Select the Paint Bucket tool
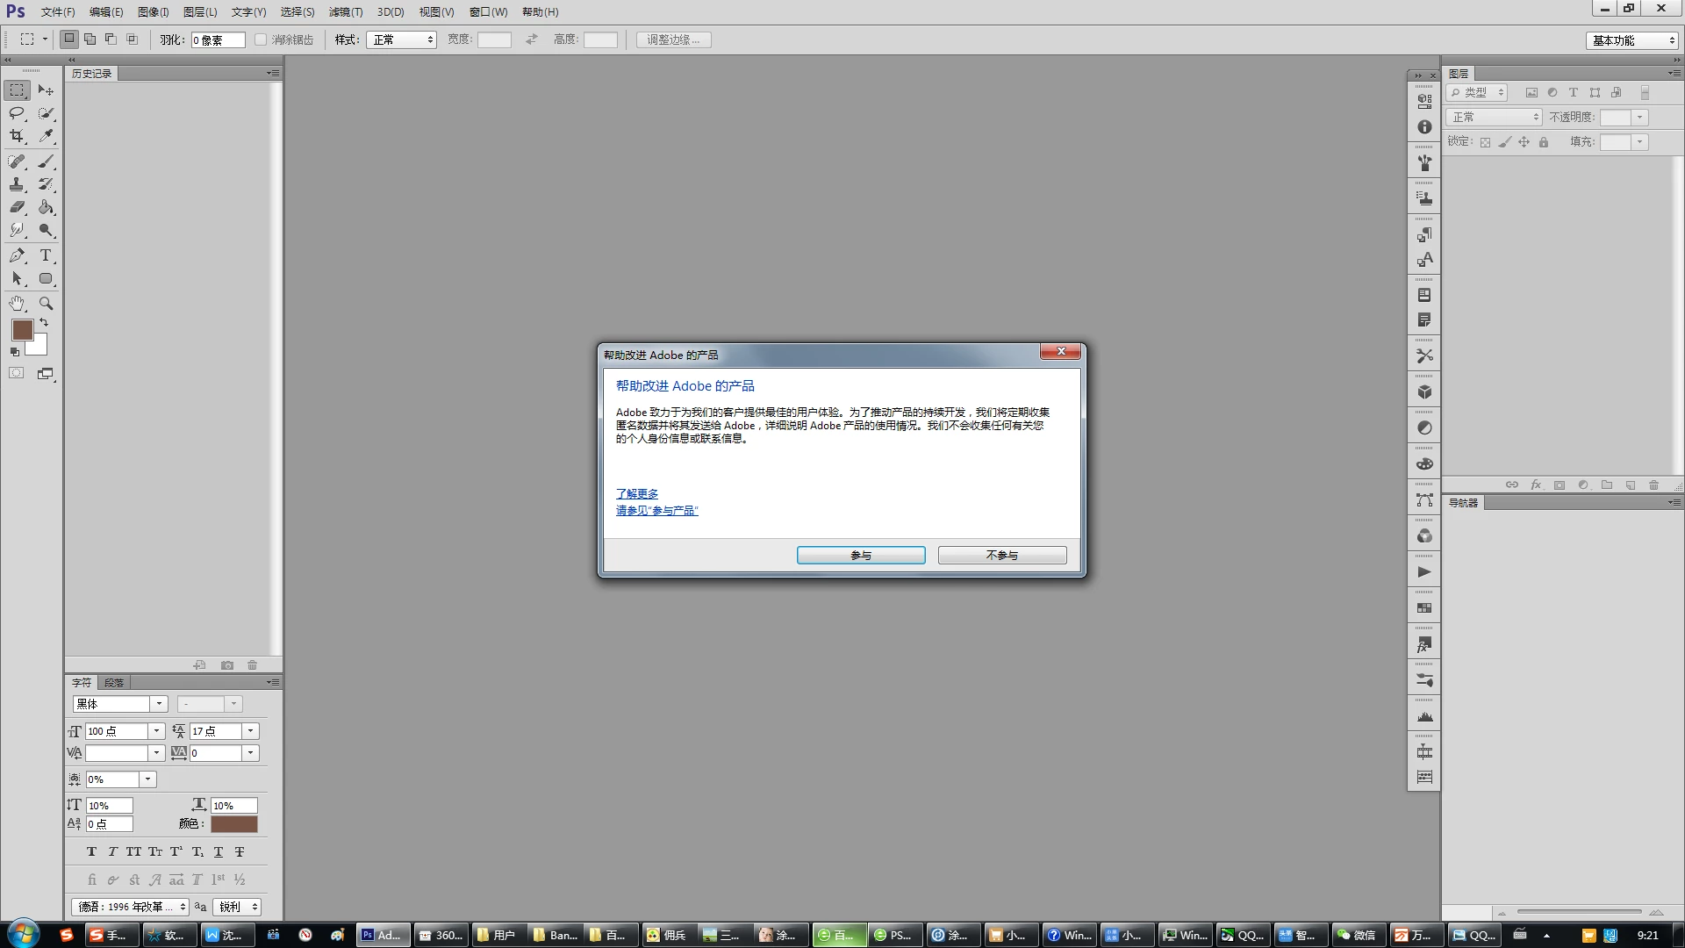 coord(46,207)
